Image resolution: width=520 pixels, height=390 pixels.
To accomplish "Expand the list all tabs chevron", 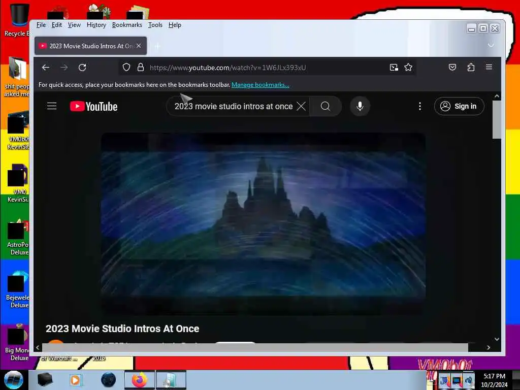I will pyautogui.click(x=491, y=45).
